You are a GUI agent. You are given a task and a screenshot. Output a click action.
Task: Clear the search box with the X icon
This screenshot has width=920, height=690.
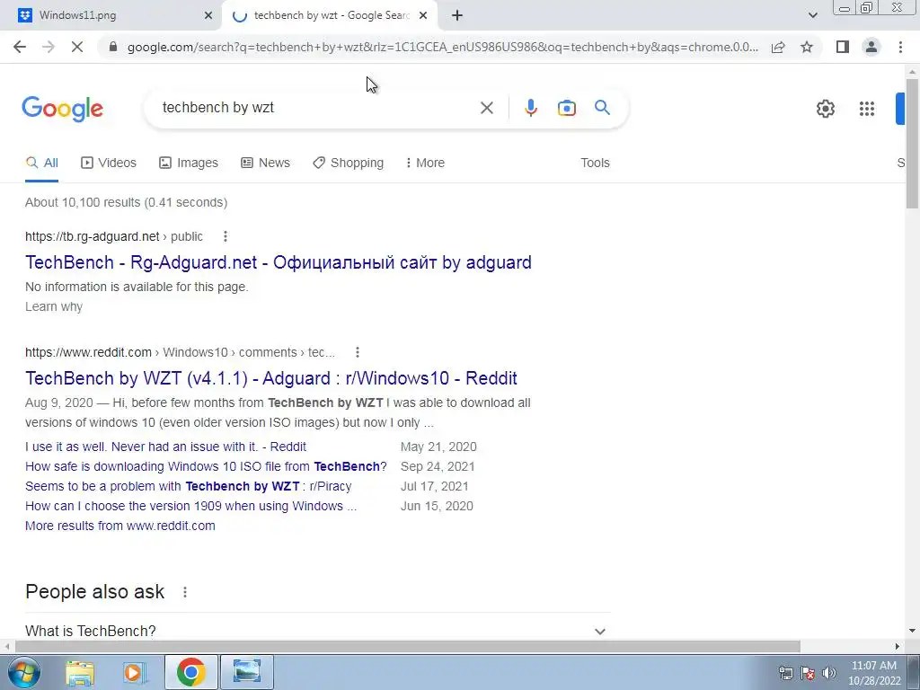point(486,108)
